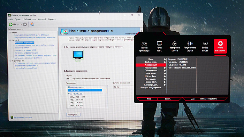Open the sound adjustment speaker icon
This screenshot has height=137, width=244.
point(190,43)
